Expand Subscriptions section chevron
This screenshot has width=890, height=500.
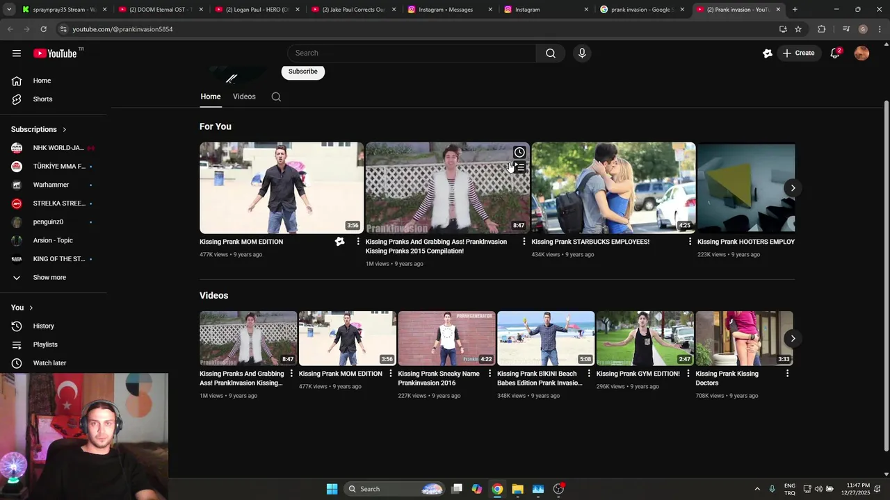pyautogui.click(x=65, y=130)
